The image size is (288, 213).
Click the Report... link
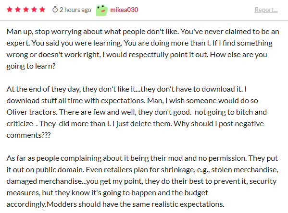(x=266, y=10)
